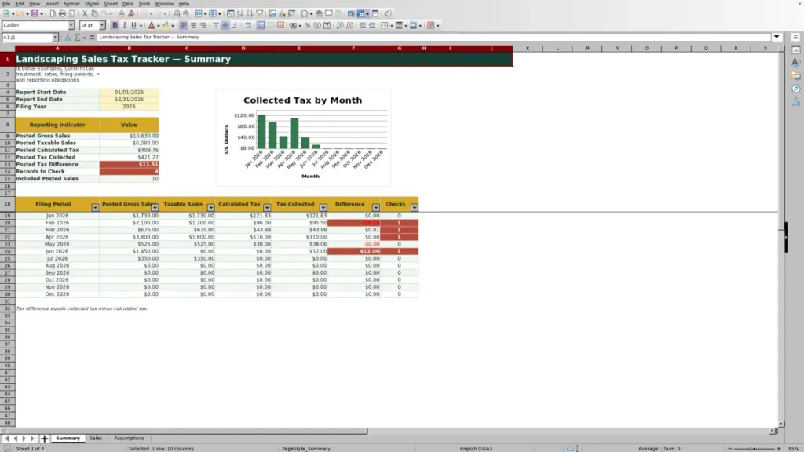Open the Data menu
This screenshot has width=804, height=452.
(x=128, y=4)
